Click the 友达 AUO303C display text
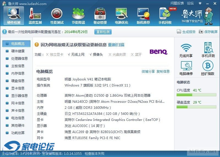This screenshot has height=157, width=220. (85, 126)
